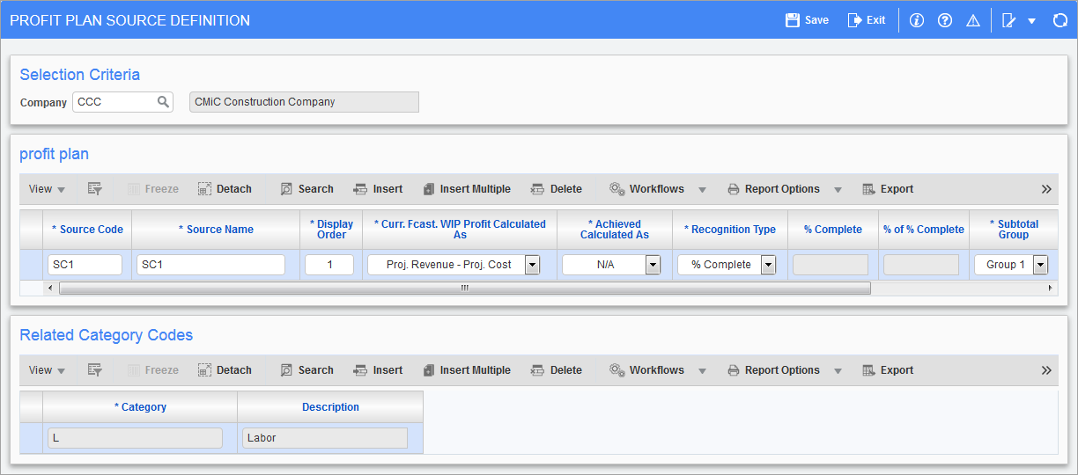
Task: Sort by Source Name column header
Action: [216, 230]
